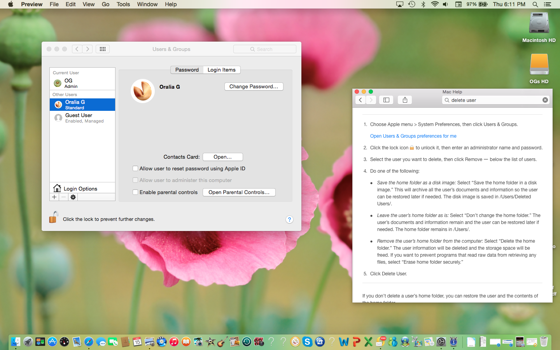560x350 pixels.
Task: Open Skype in the Dock
Action: coord(308,342)
